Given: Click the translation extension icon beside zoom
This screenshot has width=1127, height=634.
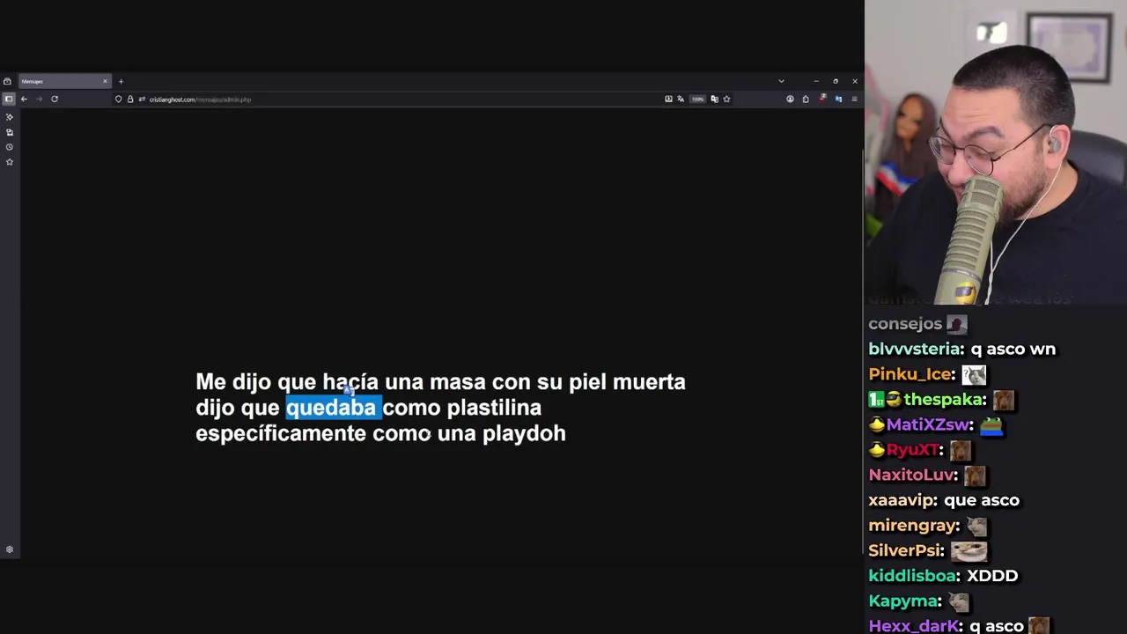Looking at the screenshot, I should point(714,100).
